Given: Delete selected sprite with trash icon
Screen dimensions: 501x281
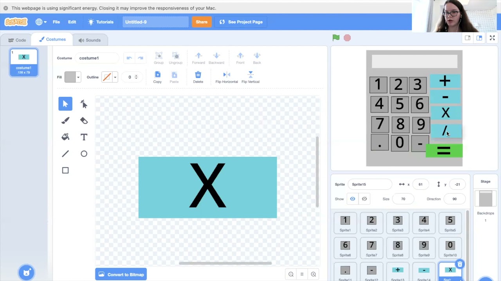Looking at the screenshot, I should click(x=460, y=265).
